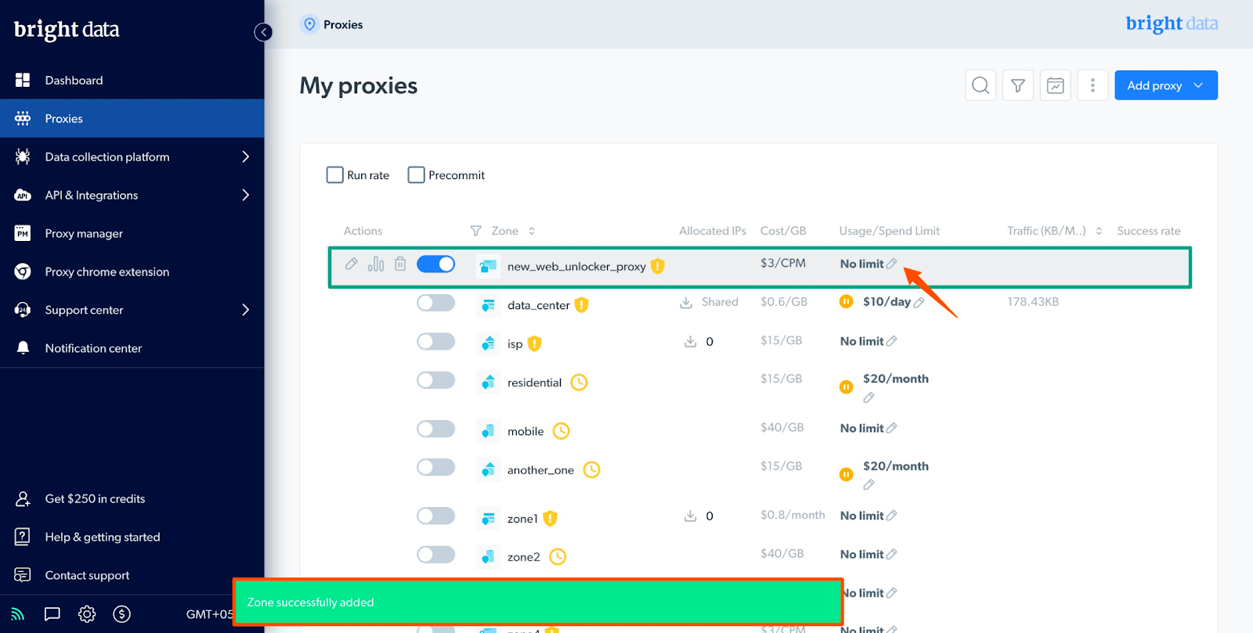Edit the $20/month limit for residential
The width and height of the screenshot is (1253, 633).
click(x=868, y=397)
